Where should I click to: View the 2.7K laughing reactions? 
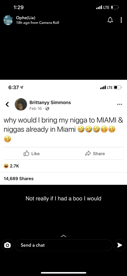click(11, 166)
